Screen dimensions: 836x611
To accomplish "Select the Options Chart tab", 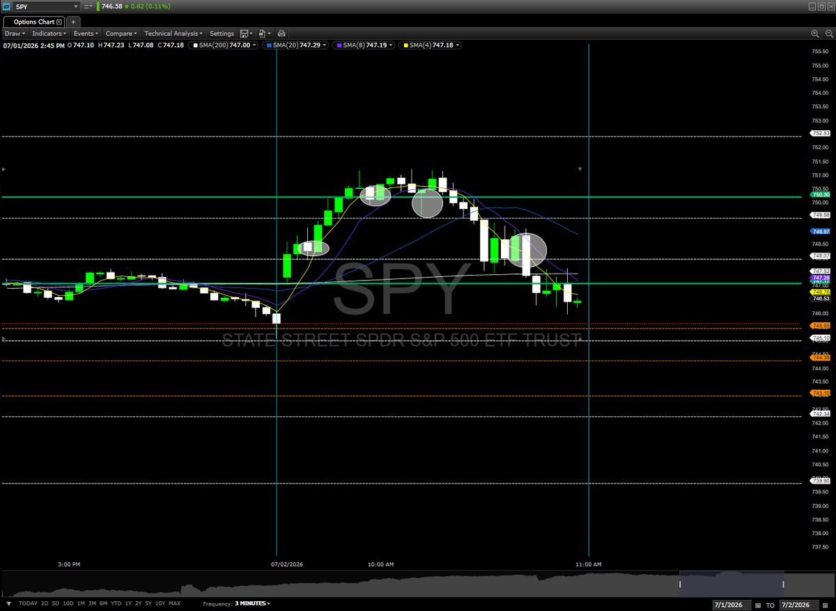I will point(34,22).
